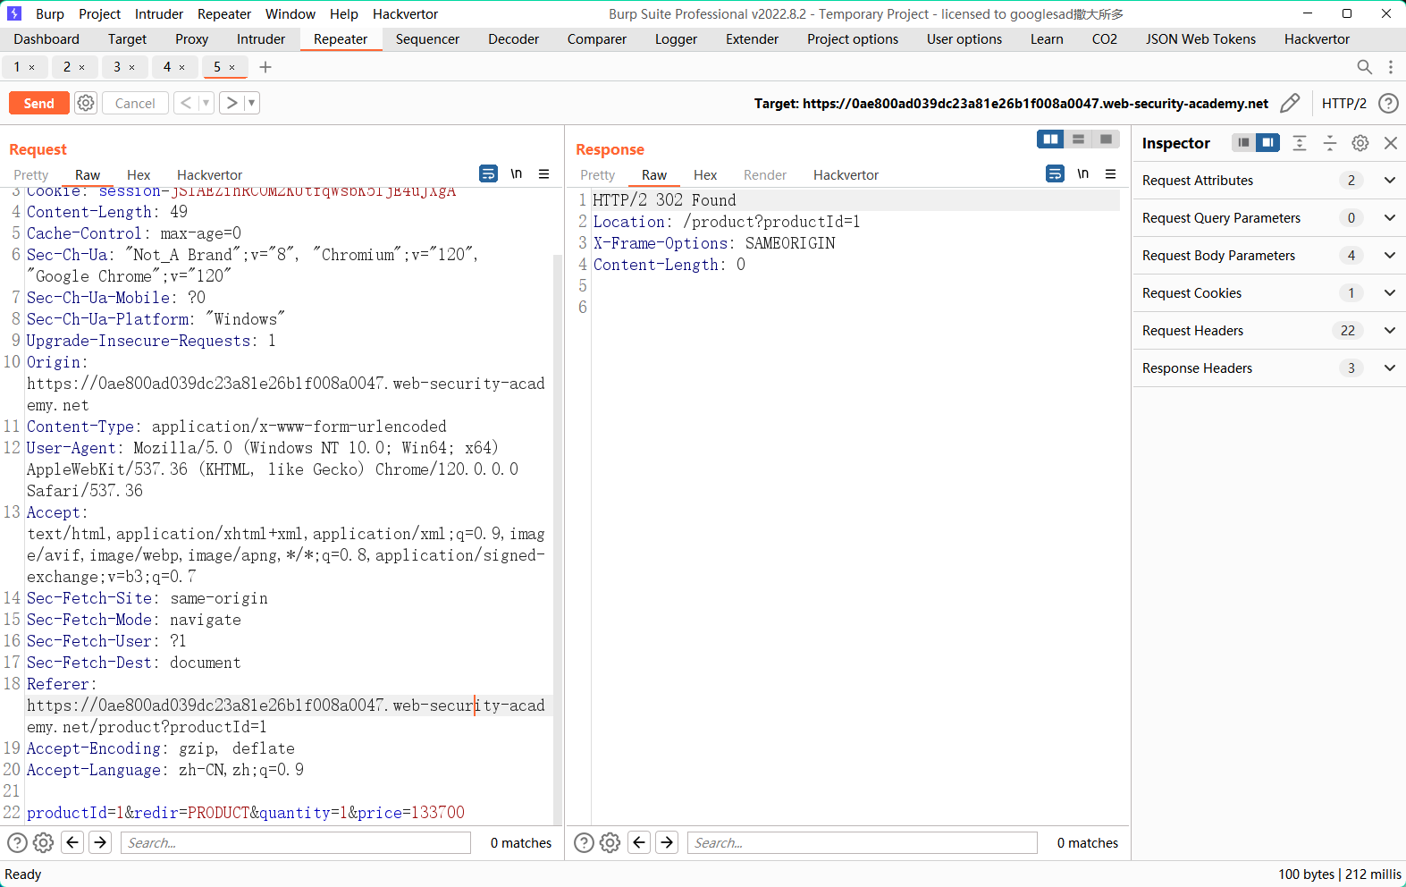1406x887 pixels.
Task: Toggle response non-printable characters \n
Action: click(1083, 174)
